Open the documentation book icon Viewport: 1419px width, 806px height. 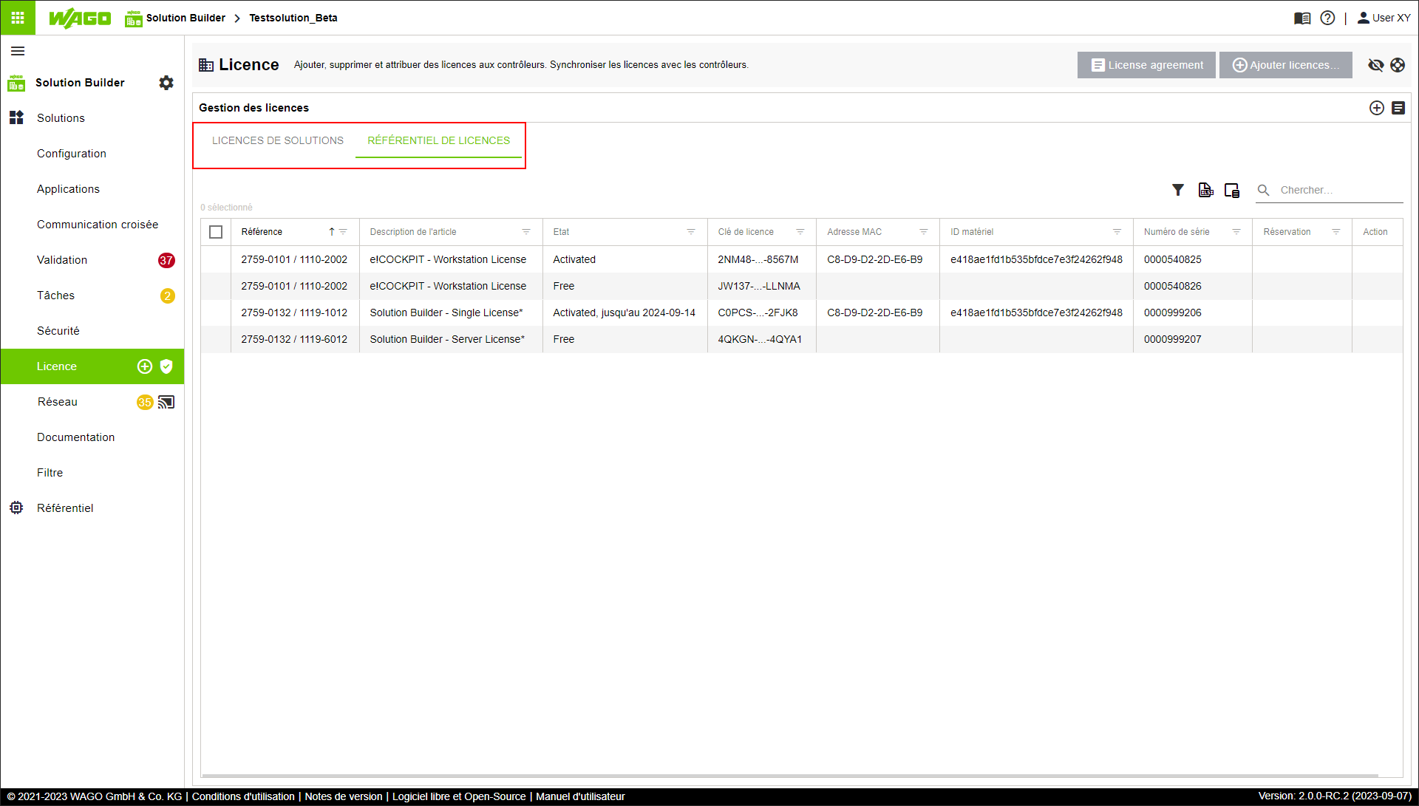coord(1302,18)
